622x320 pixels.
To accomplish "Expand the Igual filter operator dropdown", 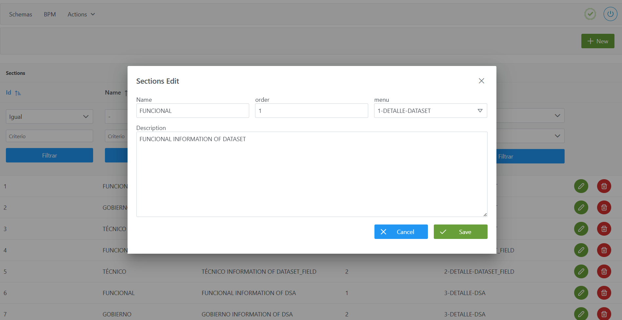I will [49, 117].
